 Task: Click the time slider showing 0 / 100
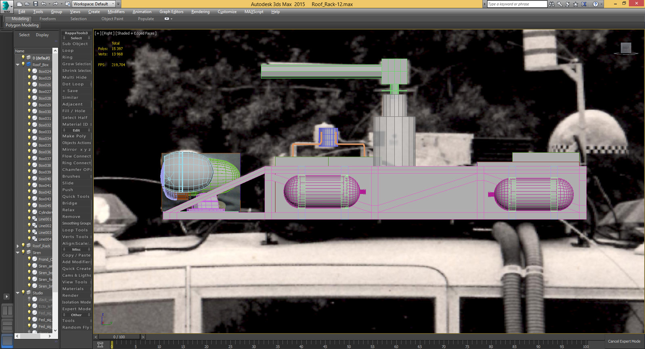point(119,337)
